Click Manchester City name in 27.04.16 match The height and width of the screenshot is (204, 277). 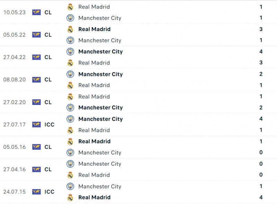pyautogui.click(x=100, y=164)
